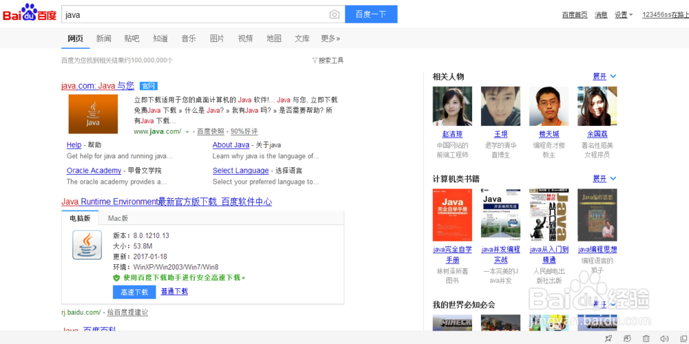Viewport: 689px width, 344px height.
Task: Switch to the 音乐 tab
Action: 189,39
